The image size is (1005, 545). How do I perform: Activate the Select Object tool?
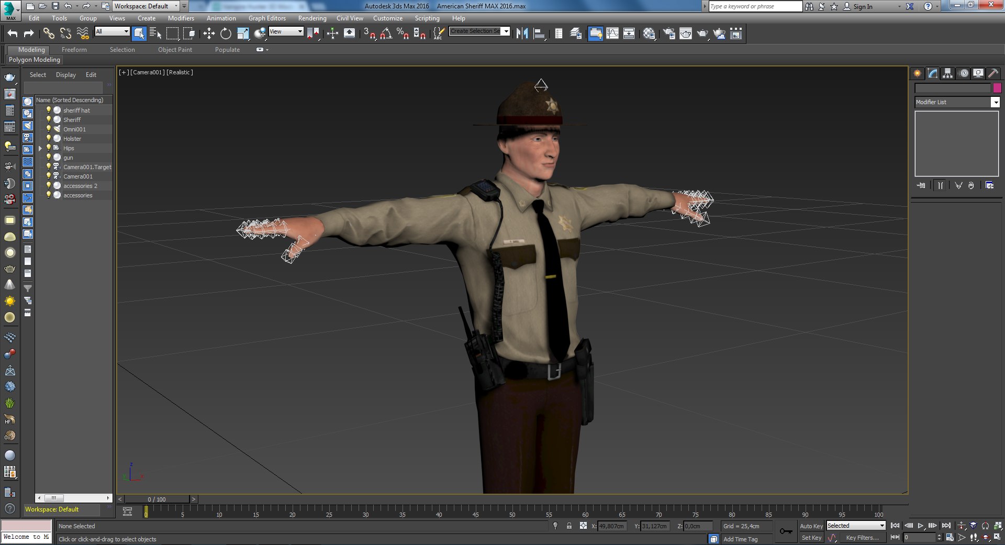(139, 34)
